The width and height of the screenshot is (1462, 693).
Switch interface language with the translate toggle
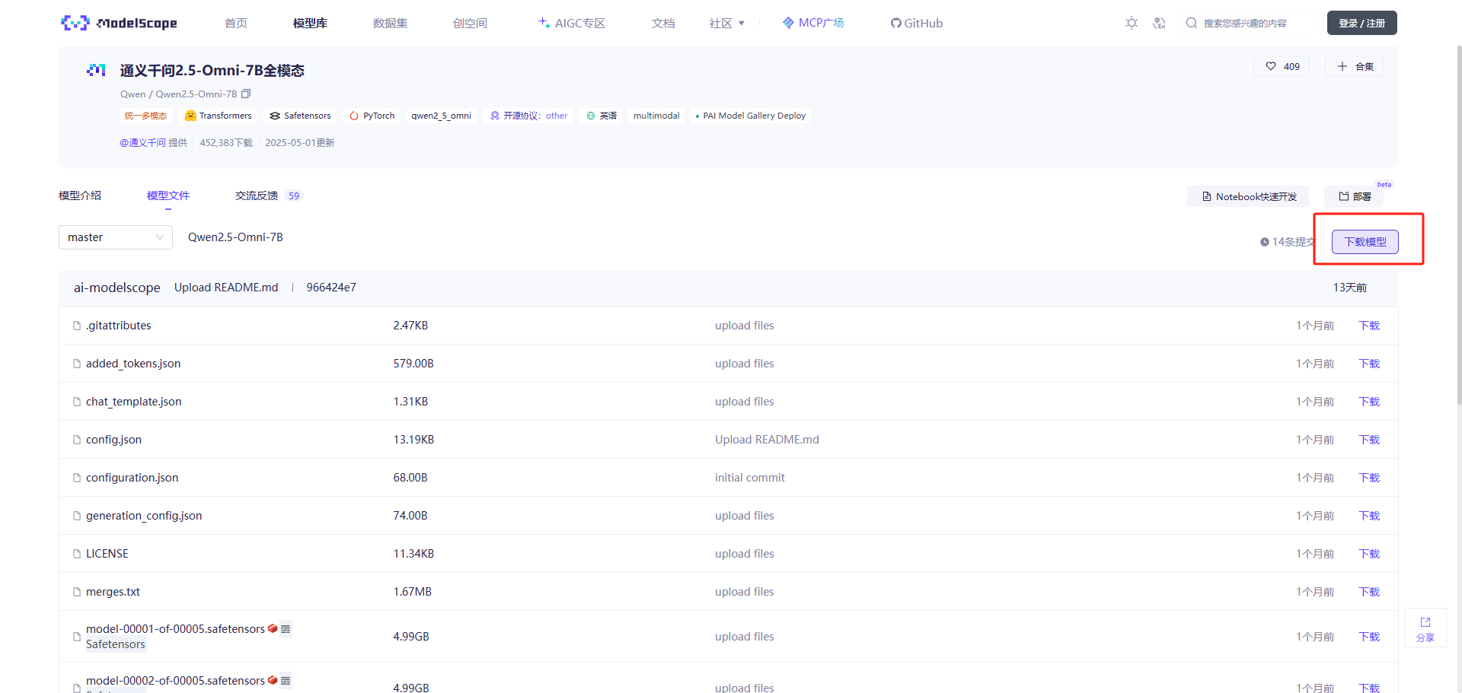[1159, 23]
